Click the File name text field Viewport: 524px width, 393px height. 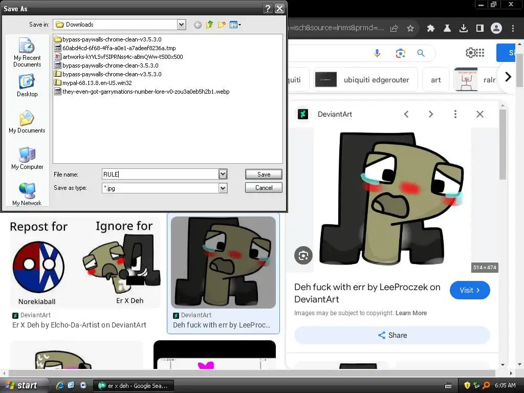[160, 174]
